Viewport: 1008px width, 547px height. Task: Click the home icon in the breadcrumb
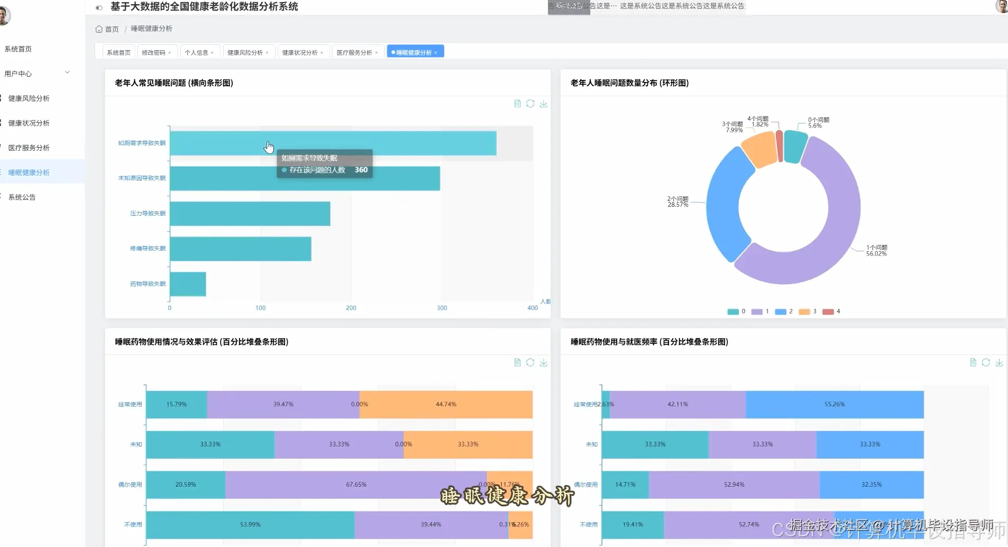98,29
